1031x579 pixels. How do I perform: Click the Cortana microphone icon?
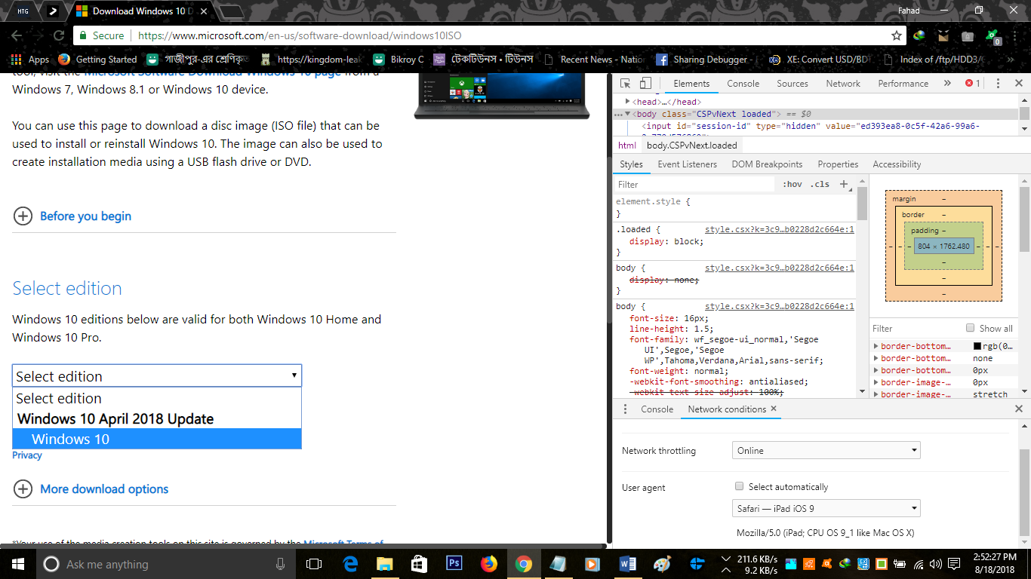pos(281,564)
